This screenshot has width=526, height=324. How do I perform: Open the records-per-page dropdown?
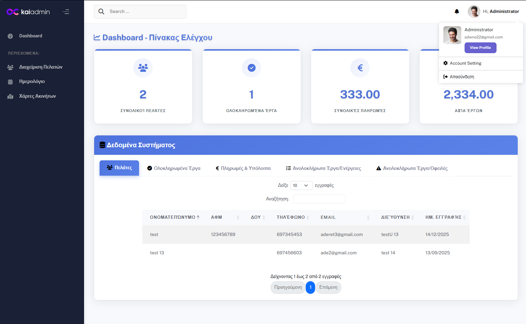301,185
